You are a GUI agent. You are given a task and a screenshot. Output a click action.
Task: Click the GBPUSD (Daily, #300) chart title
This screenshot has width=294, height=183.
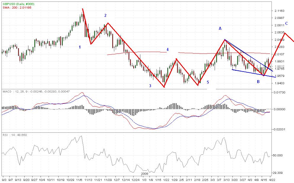18,4
